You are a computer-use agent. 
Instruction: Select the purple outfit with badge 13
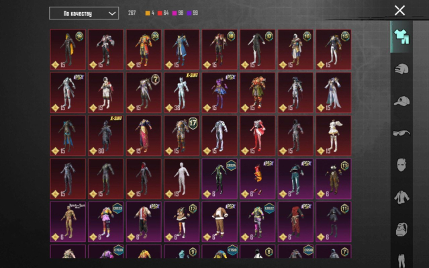pyautogui.click(x=334, y=179)
